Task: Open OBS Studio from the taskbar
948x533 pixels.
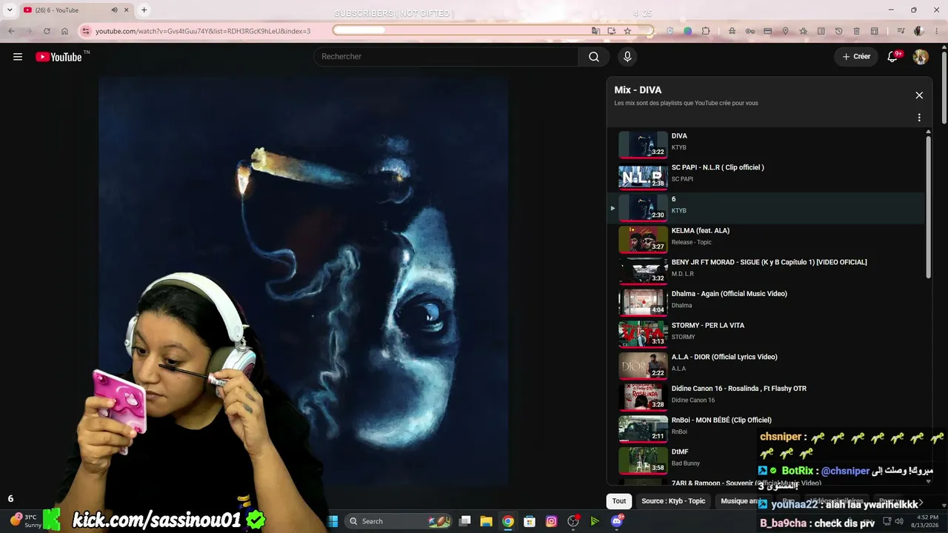Action: (x=573, y=521)
